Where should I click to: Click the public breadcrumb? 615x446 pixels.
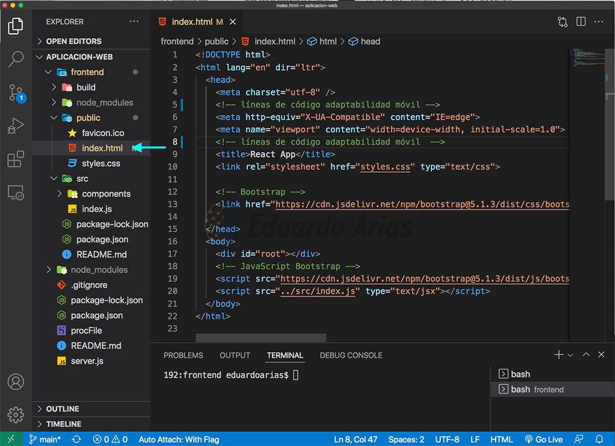216,41
